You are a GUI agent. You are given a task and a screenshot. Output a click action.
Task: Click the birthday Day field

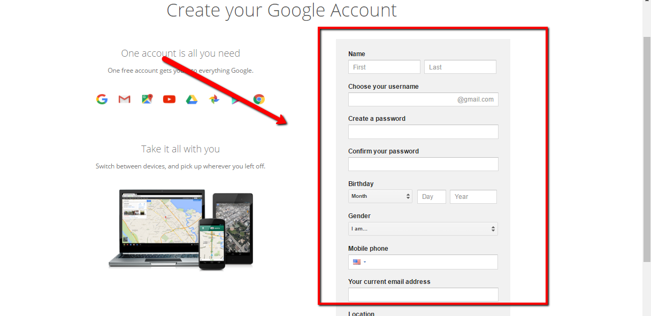pyautogui.click(x=431, y=197)
